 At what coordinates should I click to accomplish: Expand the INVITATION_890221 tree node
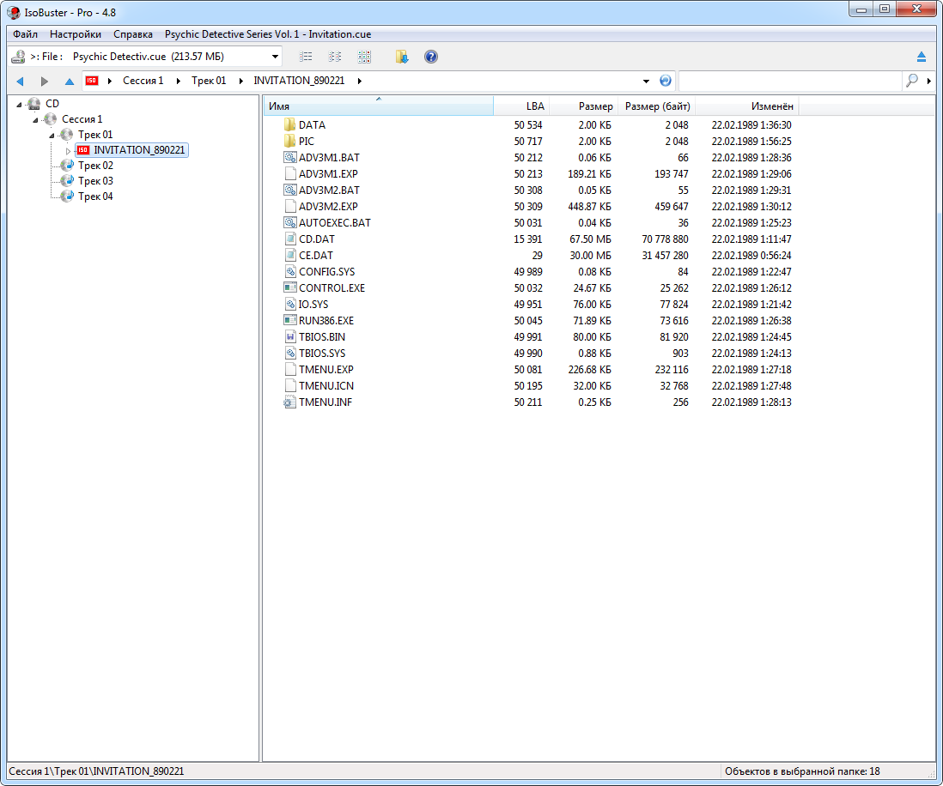click(68, 150)
